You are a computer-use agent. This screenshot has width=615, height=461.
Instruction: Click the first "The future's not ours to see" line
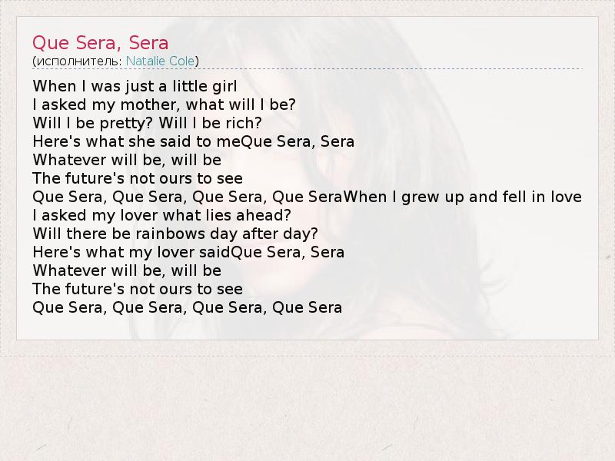pos(138,178)
